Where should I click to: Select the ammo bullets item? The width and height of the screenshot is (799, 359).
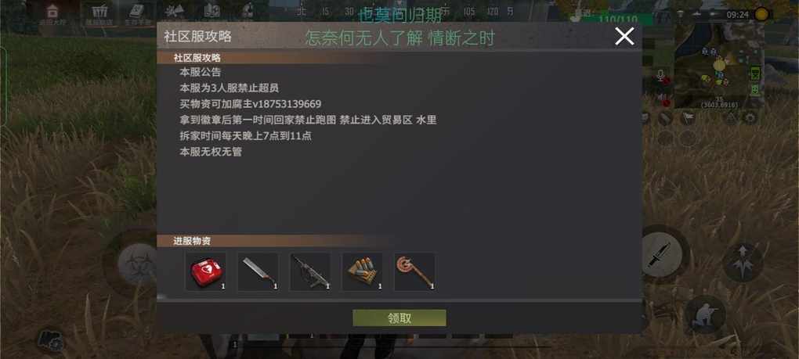[363, 272]
